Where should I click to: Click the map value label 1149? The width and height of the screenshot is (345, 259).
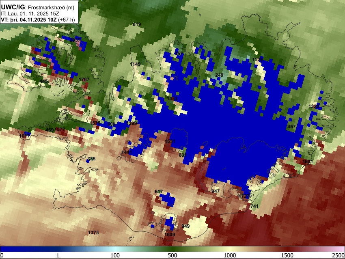click(135, 64)
